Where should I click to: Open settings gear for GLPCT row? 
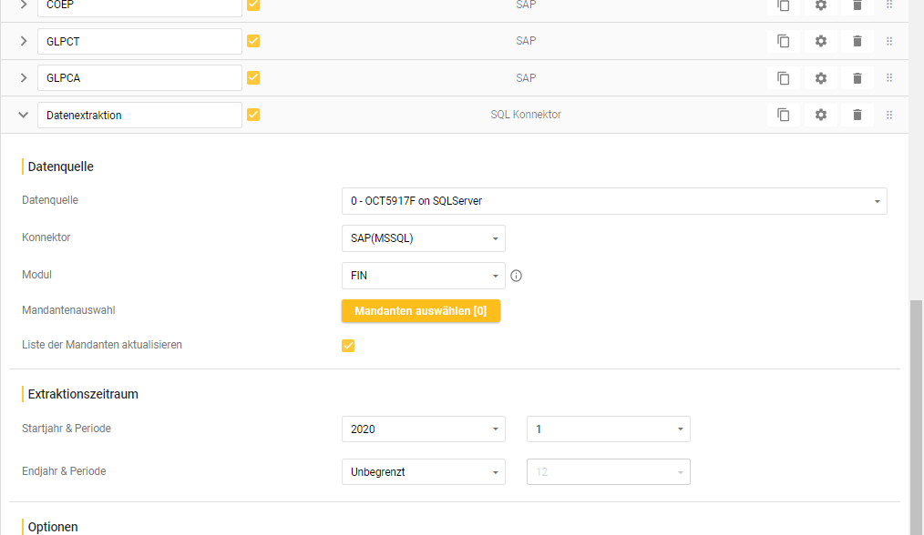(x=820, y=41)
